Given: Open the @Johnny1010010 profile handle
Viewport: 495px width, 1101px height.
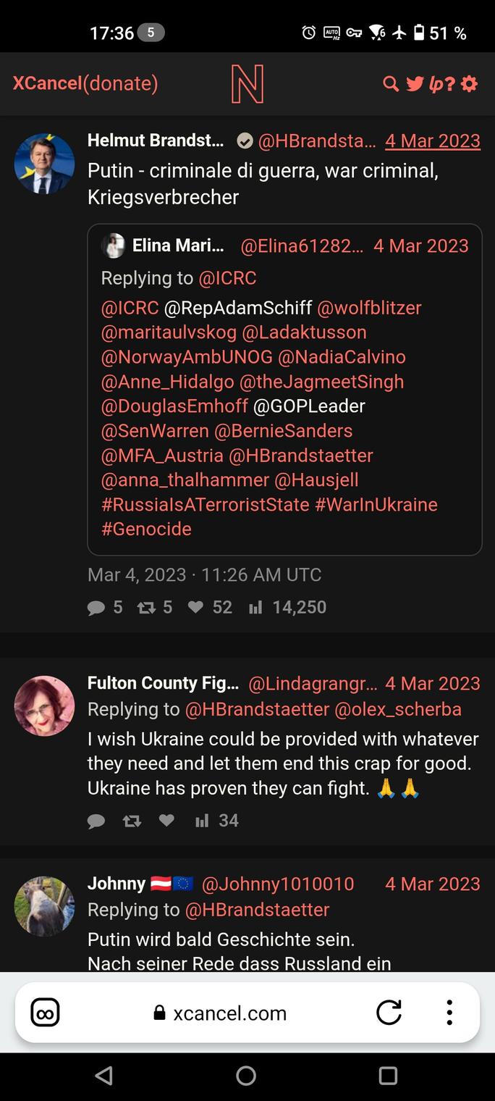Looking at the screenshot, I should click(278, 884).
